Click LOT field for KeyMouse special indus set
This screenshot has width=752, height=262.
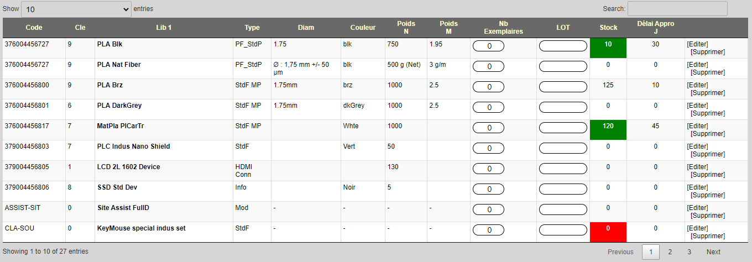[x=563, y=230]
